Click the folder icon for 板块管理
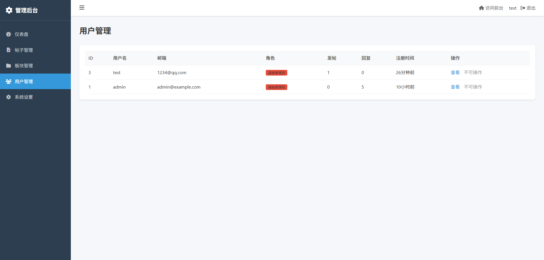 click(x=8, y=66)
